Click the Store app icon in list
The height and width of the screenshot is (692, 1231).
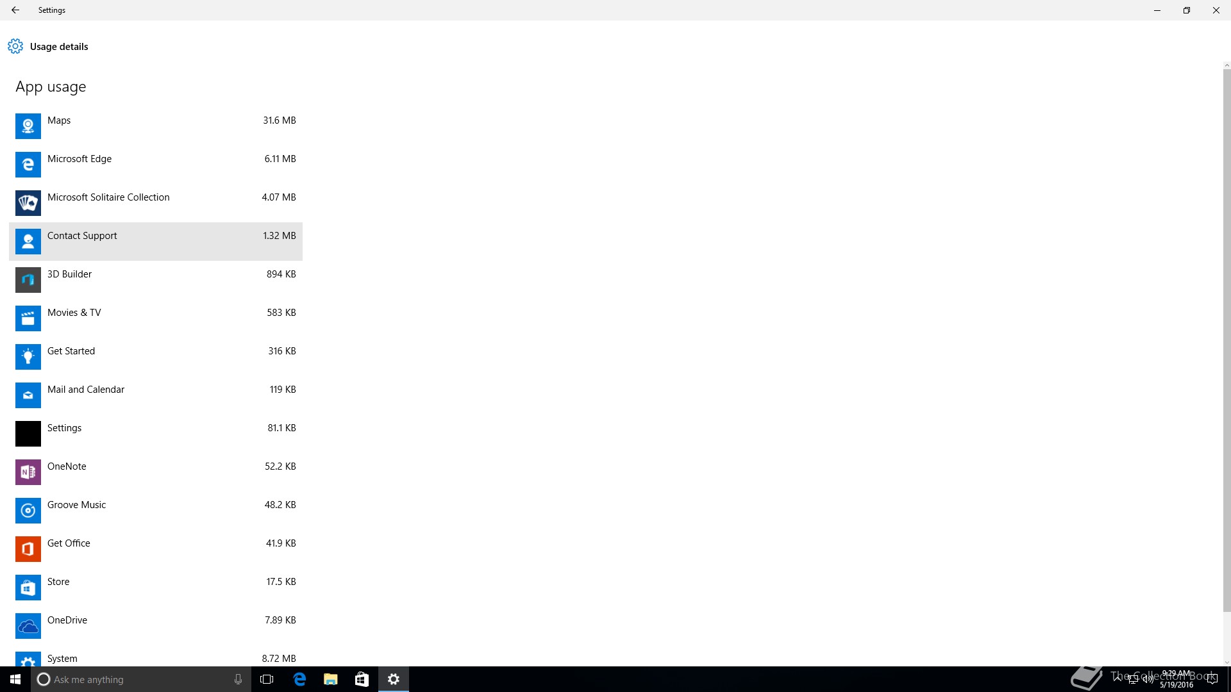click(x=28, y=588)
